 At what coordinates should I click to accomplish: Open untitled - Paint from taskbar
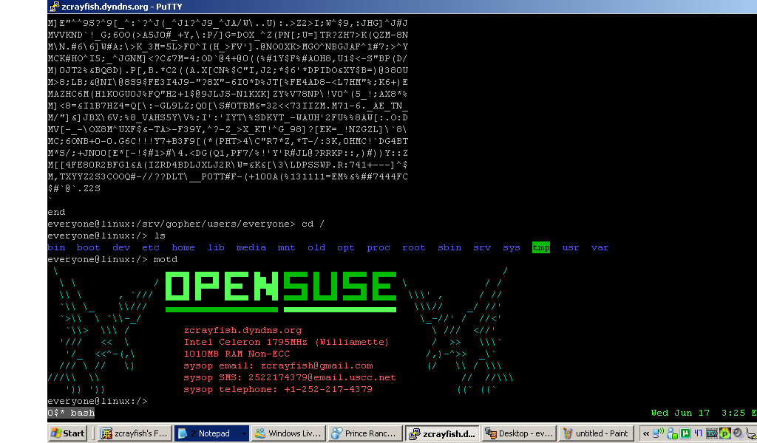click(596, 433)
